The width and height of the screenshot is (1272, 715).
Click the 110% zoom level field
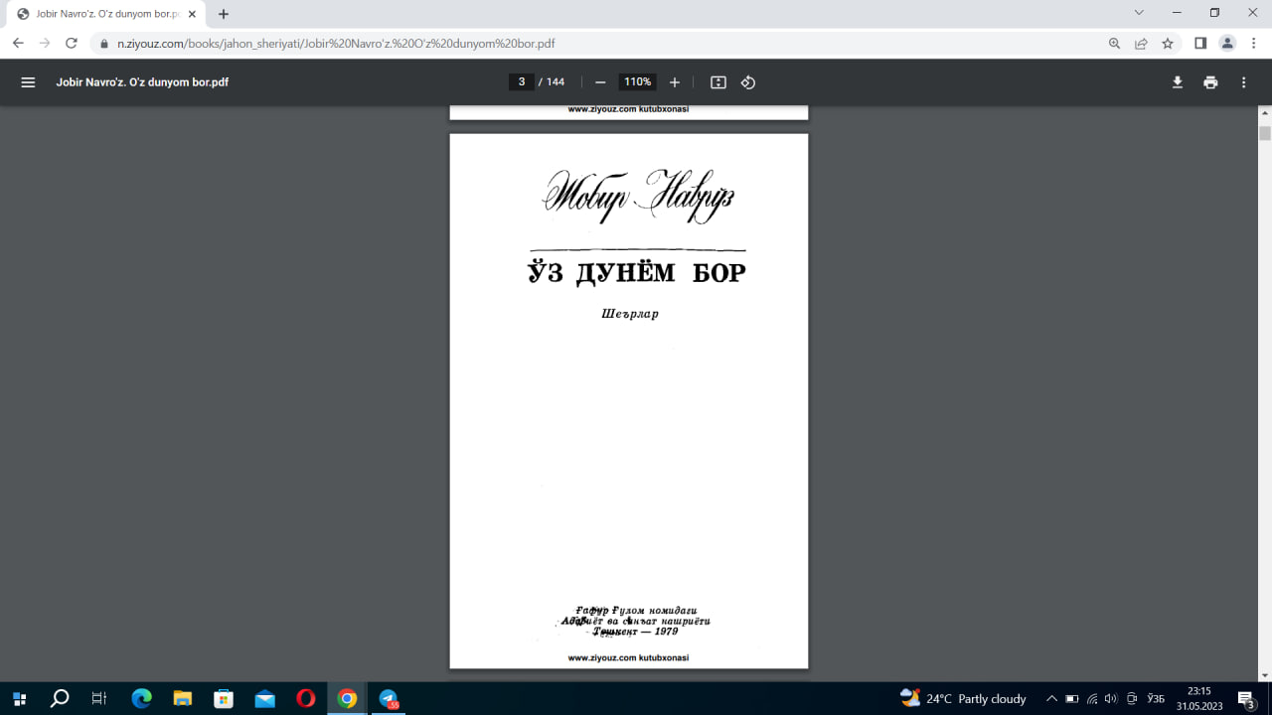point(637,82)
